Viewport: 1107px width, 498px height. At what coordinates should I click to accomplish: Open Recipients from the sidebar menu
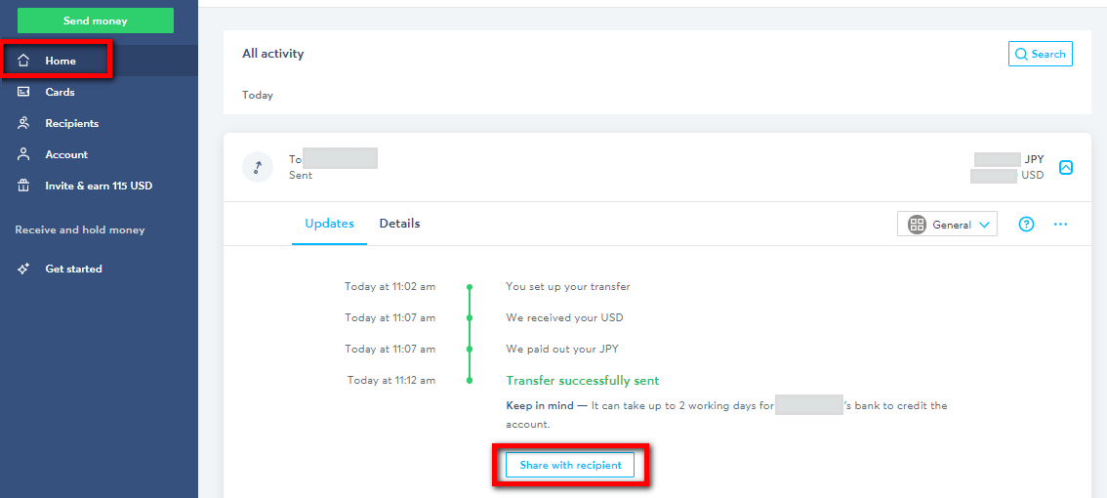[x=71, y=123]
